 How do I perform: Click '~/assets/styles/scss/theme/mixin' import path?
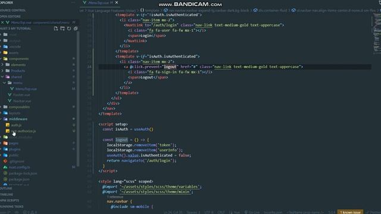coord(155,191)
